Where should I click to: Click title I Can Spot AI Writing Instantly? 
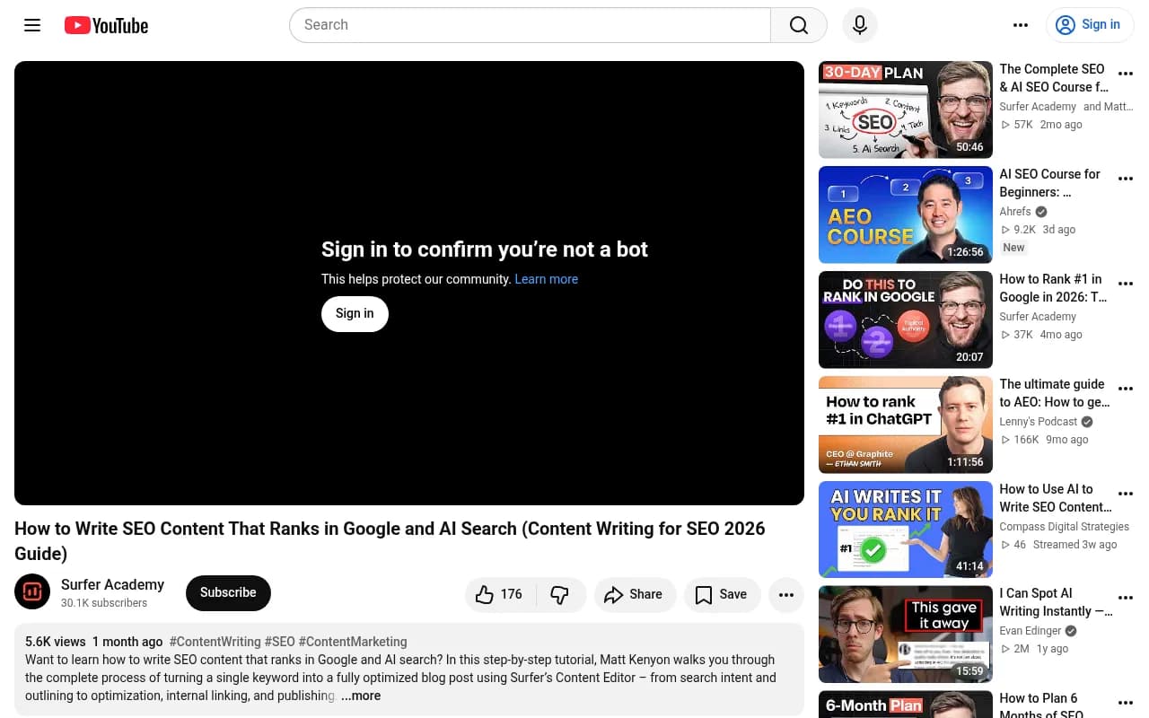(x=1057, y=602)
